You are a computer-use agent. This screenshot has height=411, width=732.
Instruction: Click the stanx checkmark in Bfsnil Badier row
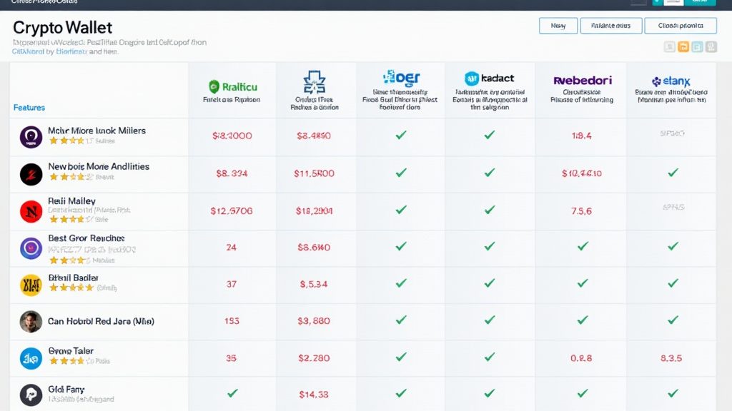673,283
